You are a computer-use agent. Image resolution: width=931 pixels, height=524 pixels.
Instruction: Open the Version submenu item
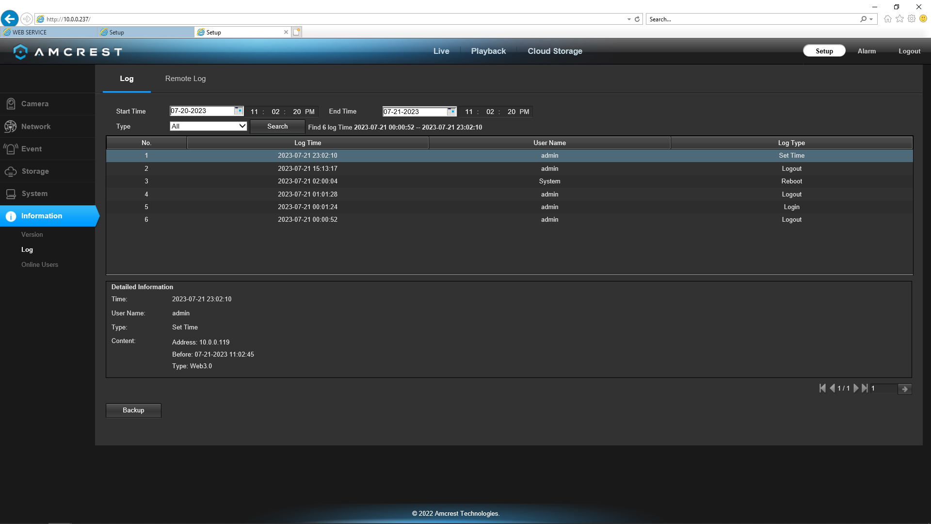[32, 234]
